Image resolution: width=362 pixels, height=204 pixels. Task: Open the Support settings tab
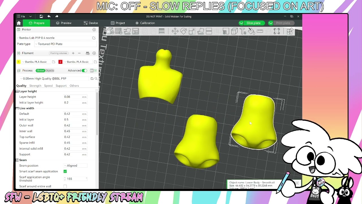click(x=61, y=86)
